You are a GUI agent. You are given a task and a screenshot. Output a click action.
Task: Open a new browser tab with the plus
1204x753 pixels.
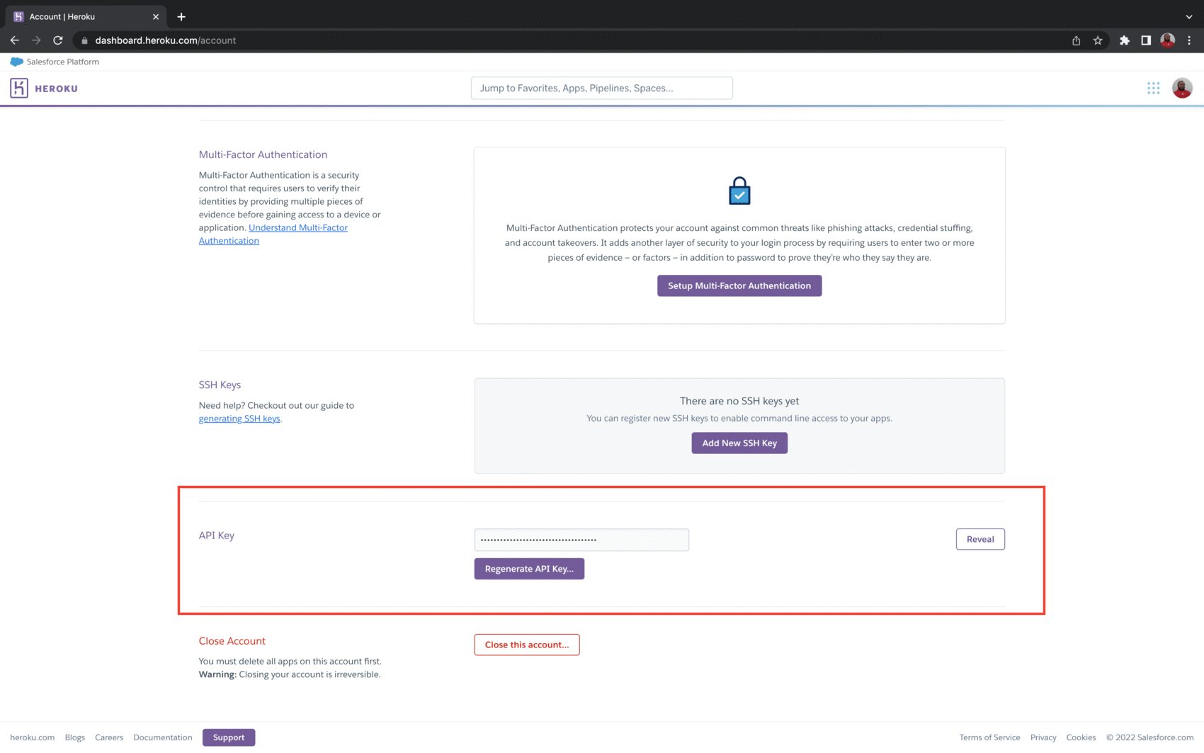tap(181, 16)
